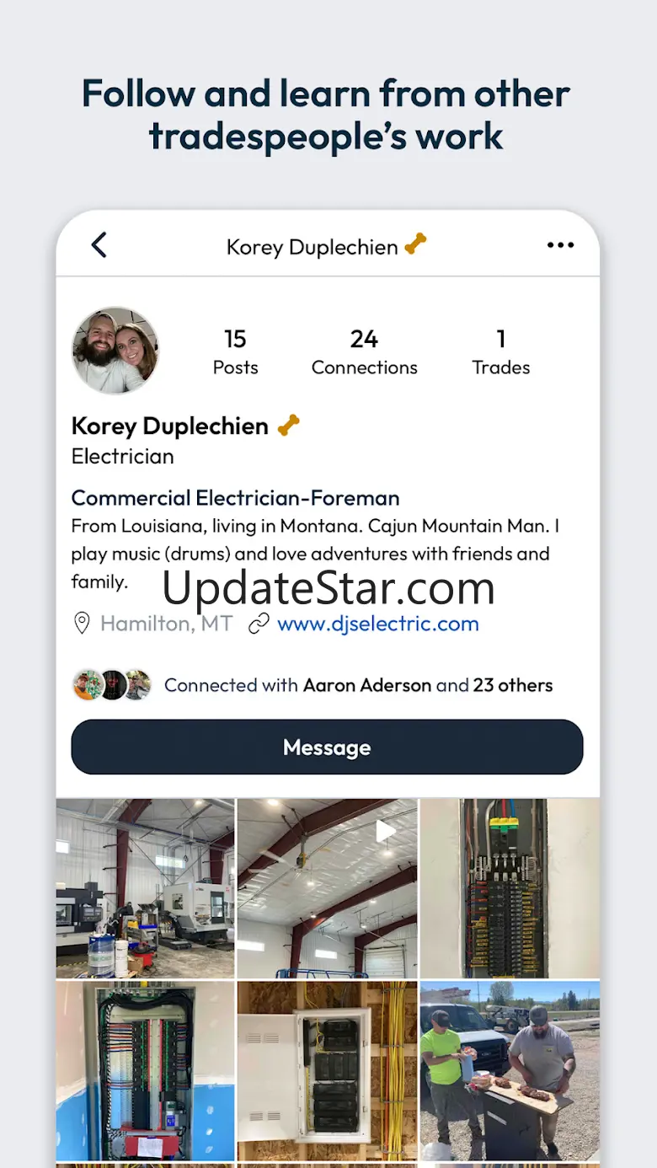Tap the location pin icon
Image resolution: width=657 pixels, height=1168 pixels.
[x=82, y=624]
